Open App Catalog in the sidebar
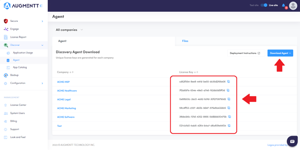 coord(20,67)
